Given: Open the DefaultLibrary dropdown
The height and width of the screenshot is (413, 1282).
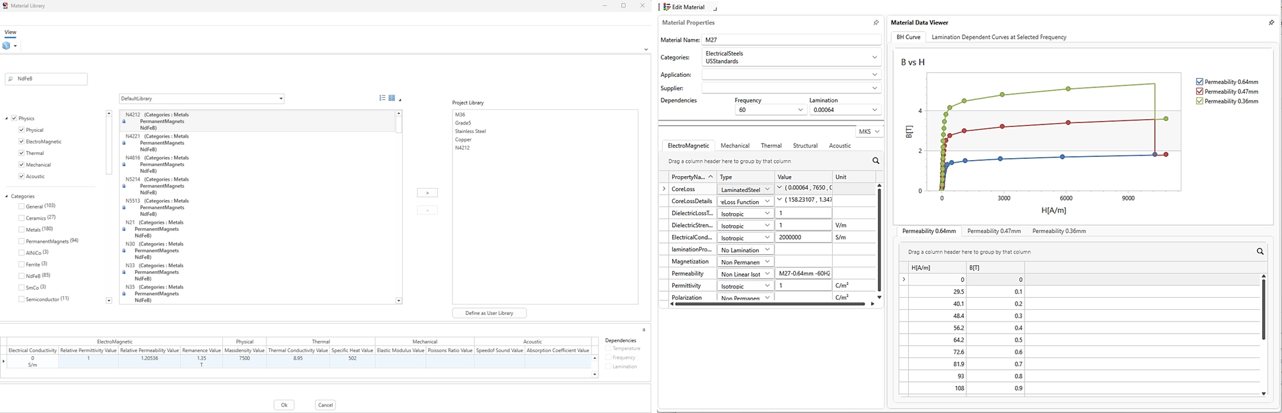Looking at the screenshot, I should coord(202,99).
